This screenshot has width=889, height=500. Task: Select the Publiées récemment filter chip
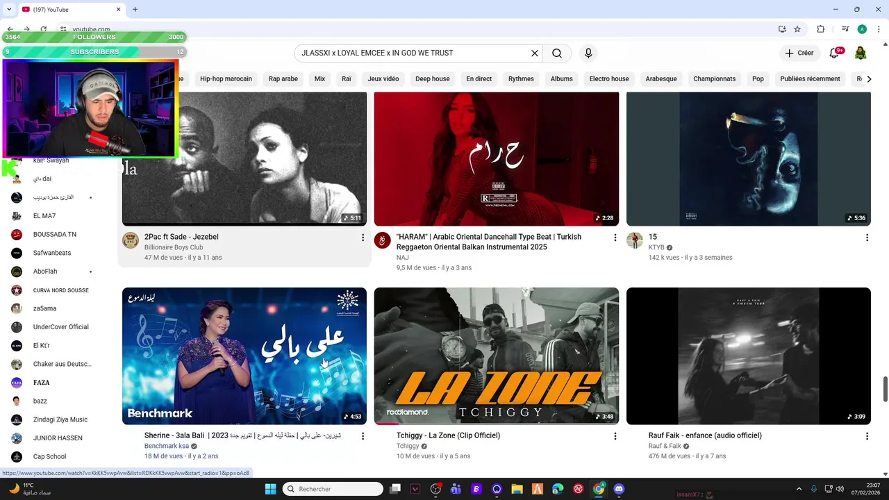810,78
